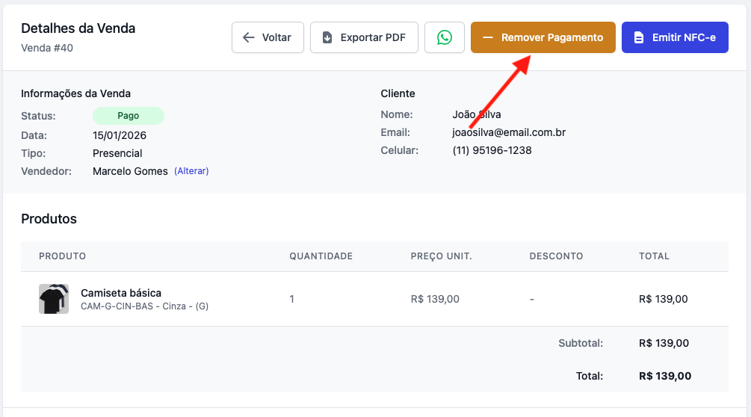Click the customer email joaosilva@email.com.br
751x417 pixels.
[x=509, y=132]
